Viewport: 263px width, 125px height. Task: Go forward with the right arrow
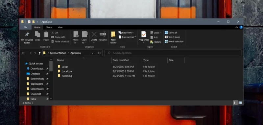30,53
